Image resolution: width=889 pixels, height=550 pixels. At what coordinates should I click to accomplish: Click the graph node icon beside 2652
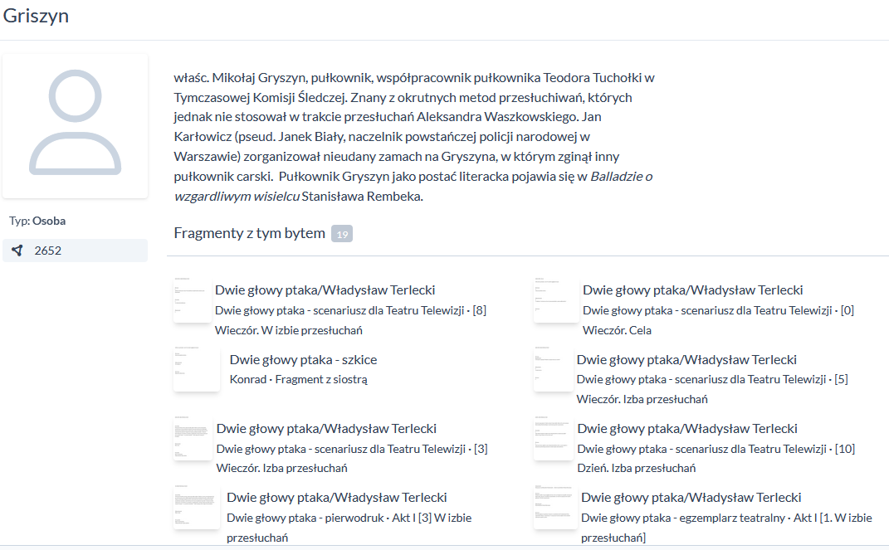pyautogui.click(x=17, y=251)
